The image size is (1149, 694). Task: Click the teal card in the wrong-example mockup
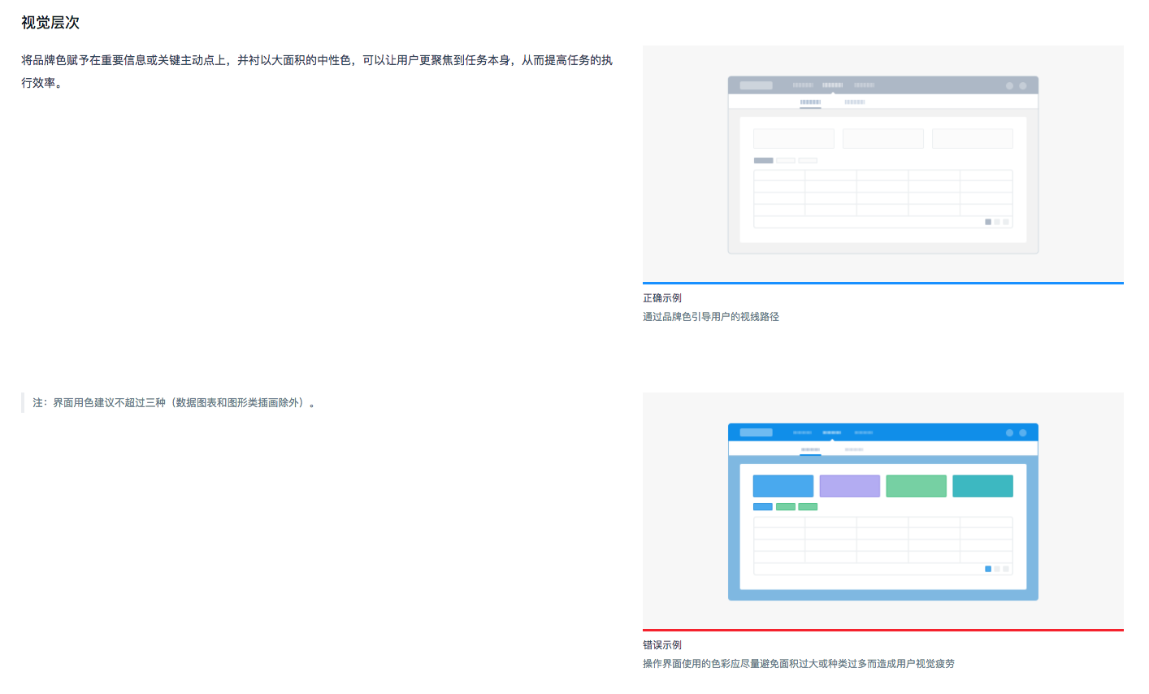(x=982, y=486)
